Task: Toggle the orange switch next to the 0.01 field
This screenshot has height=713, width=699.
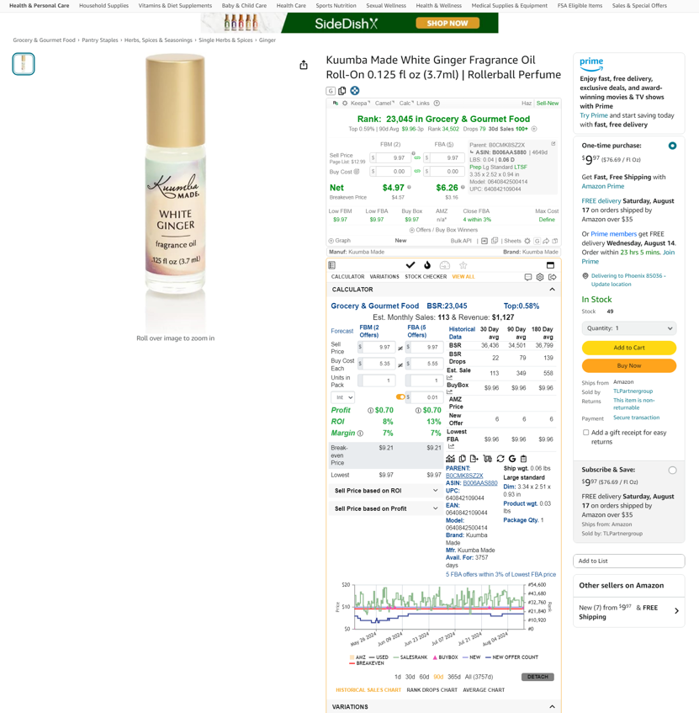Action: [400, 397]
